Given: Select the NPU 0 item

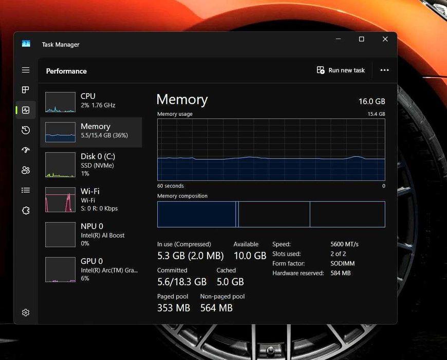Looking at the screenshot, I should pos(91,235).
